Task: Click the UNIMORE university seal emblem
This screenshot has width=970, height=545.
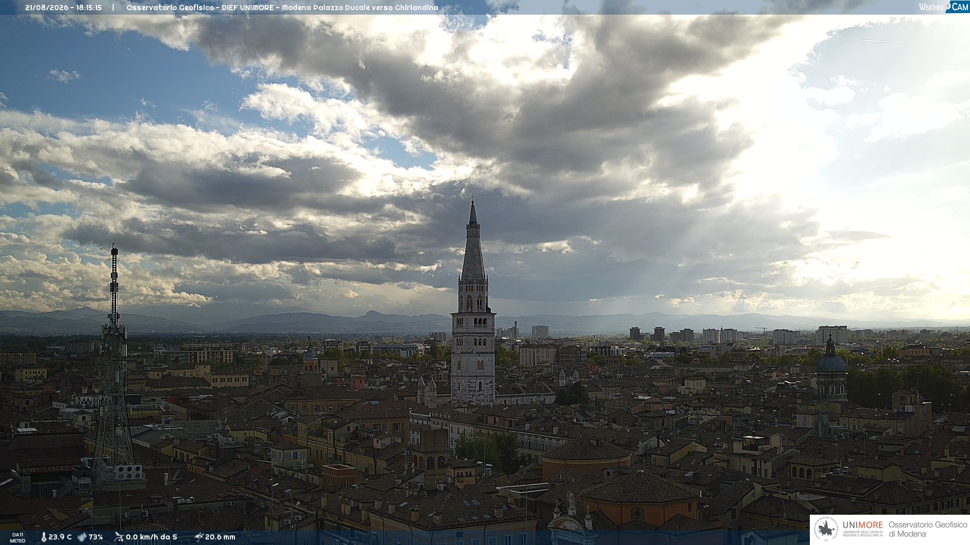Action: click(827, 530)
